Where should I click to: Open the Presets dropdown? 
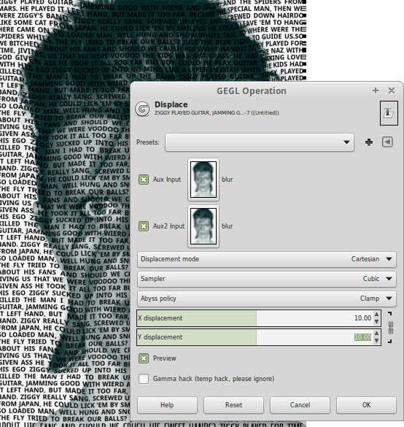click(260, 142)
